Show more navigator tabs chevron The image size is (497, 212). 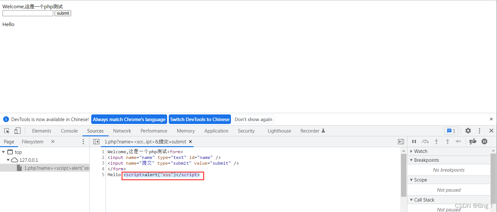tap(53, 142)
